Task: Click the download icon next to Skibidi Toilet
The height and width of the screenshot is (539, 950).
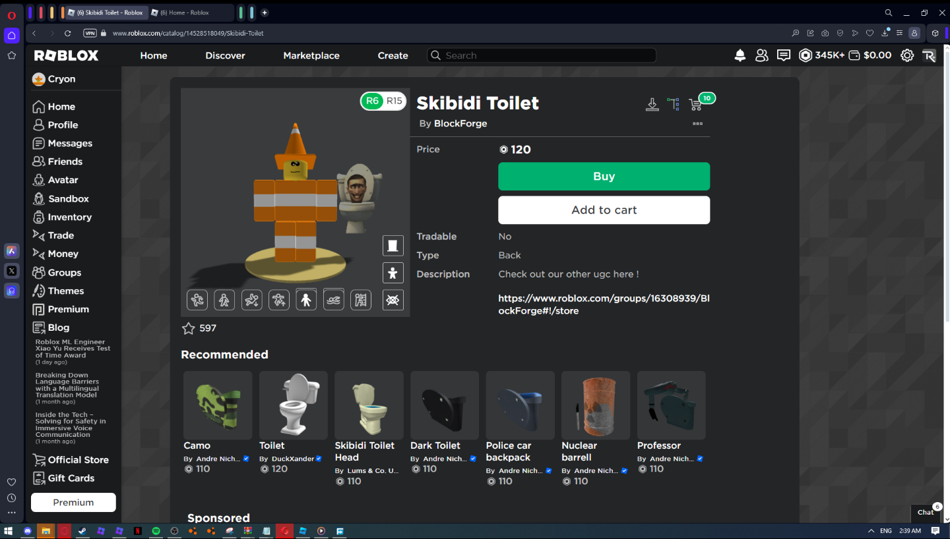Action: [652, 104]
